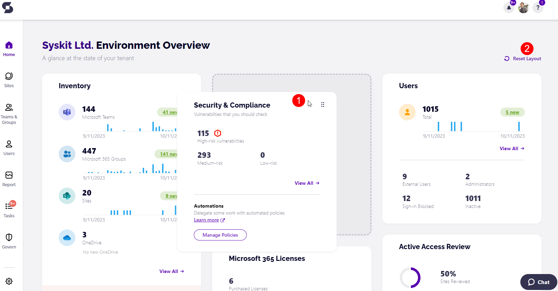Click 293 medium-risk count
Screen dimensions: 558x291
(204, 155)
